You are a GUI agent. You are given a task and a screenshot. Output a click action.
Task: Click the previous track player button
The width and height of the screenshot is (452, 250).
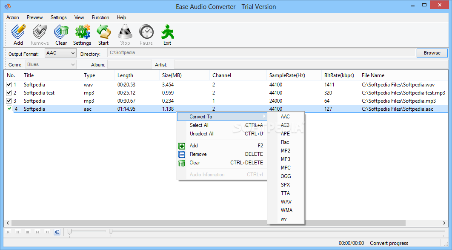(x=37, y=232)
